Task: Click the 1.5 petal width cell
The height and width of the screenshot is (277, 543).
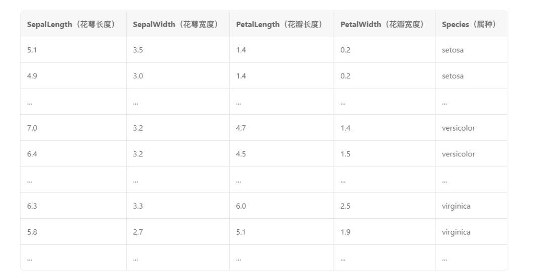Action: (345, 154)
